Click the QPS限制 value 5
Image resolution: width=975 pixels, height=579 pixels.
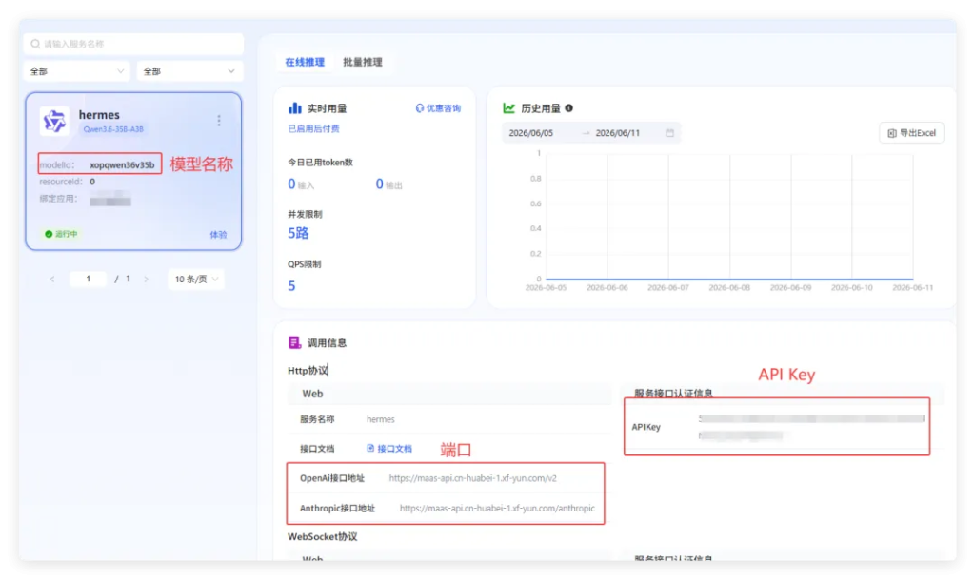pos(291,286)
